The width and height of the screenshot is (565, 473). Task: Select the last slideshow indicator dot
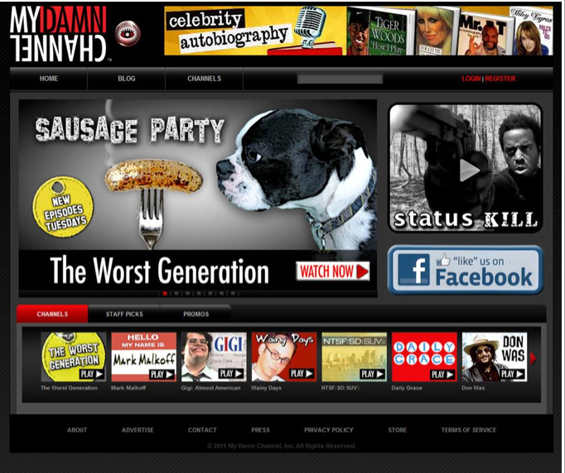pos(233,293)
